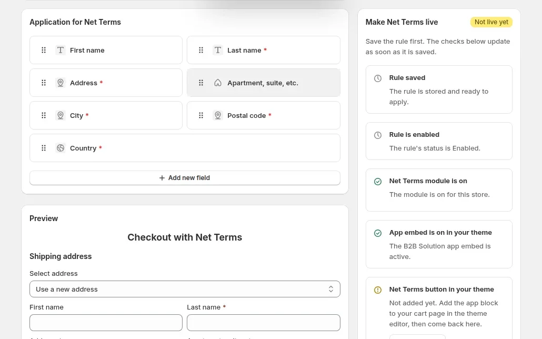The width and height of the screenshot is (542, 339).
Task: Click Add new field button
Action: point(185,178)
